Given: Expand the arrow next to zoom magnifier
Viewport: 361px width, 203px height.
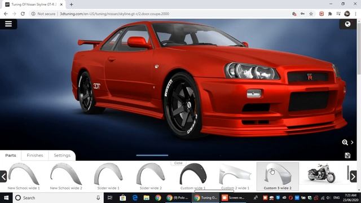Looking at the screenshot, I should point(352,143).
